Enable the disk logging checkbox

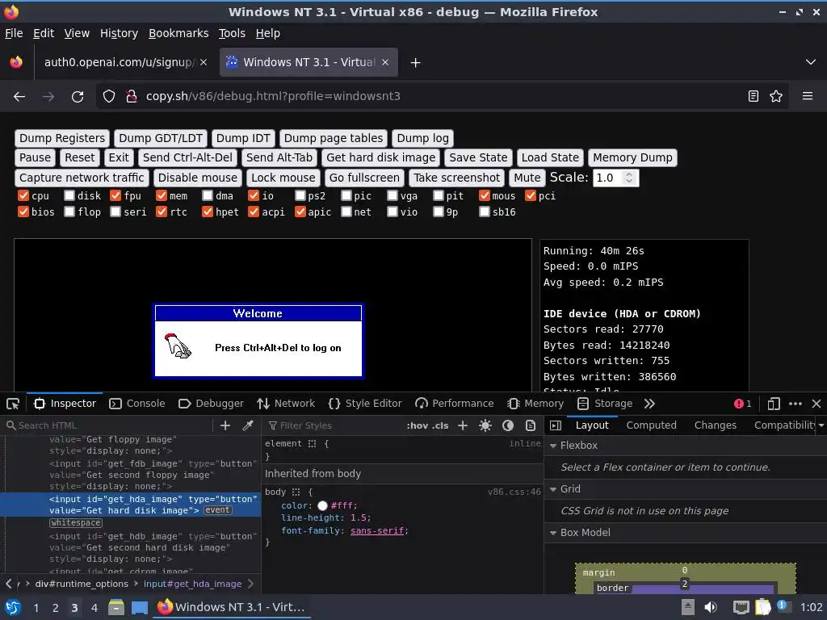click(x=69, y=195)
